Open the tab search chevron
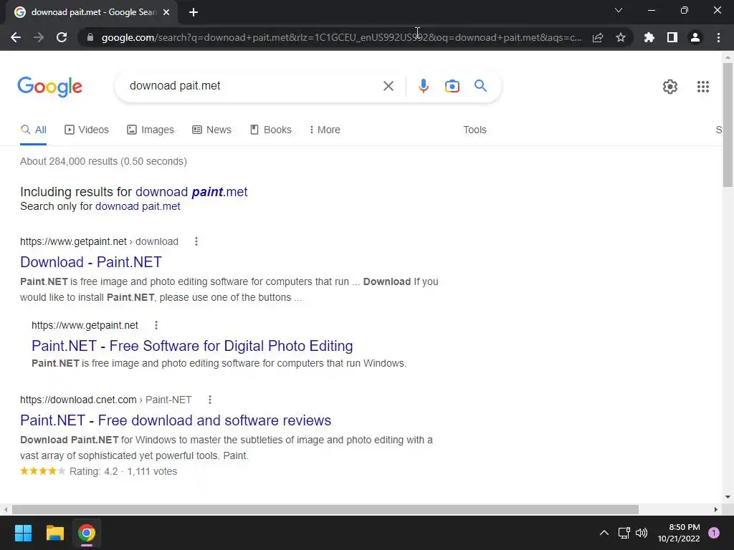This screenshot has height=550, width=734. pos(619,10)
